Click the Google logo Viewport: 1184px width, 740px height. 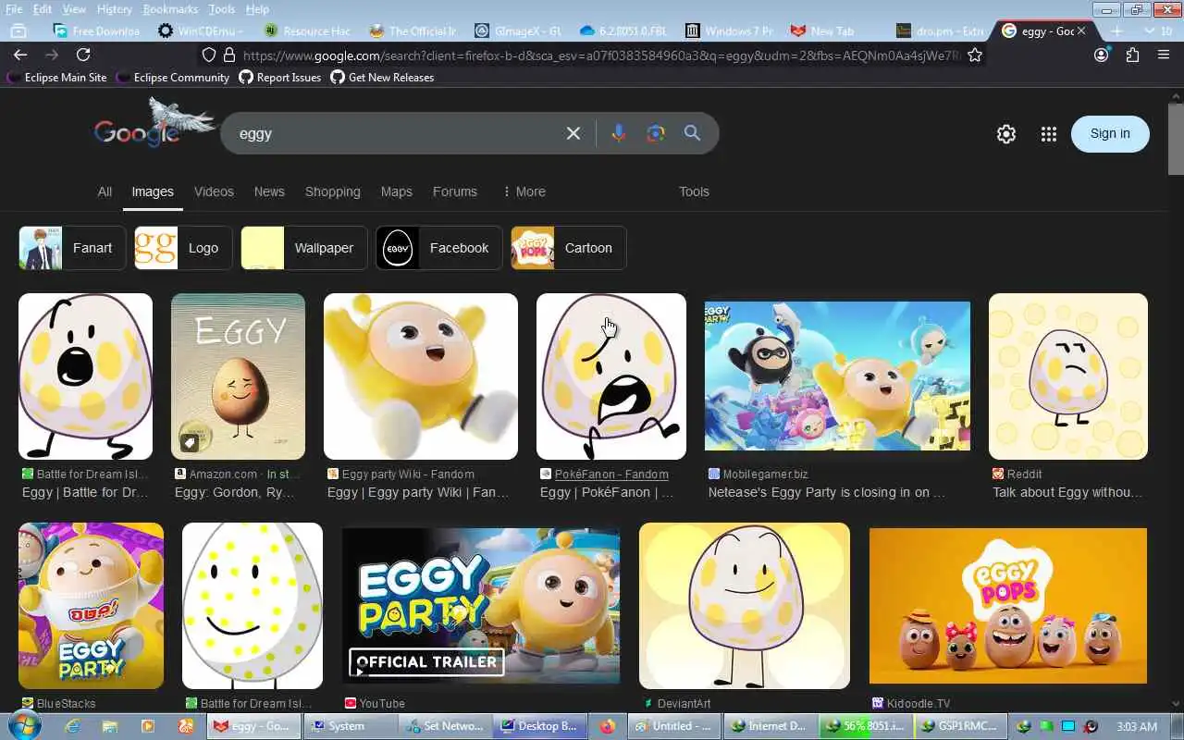[x=137, y=133]
